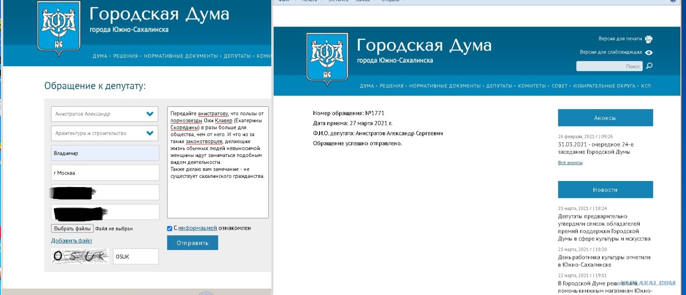Image resolution: width=686 pixels, height=295 pixels.
Task: Click the Ф.И.О. депутата: Анистратов Александр Сергеевич line
Action: (x=378, y=133)
